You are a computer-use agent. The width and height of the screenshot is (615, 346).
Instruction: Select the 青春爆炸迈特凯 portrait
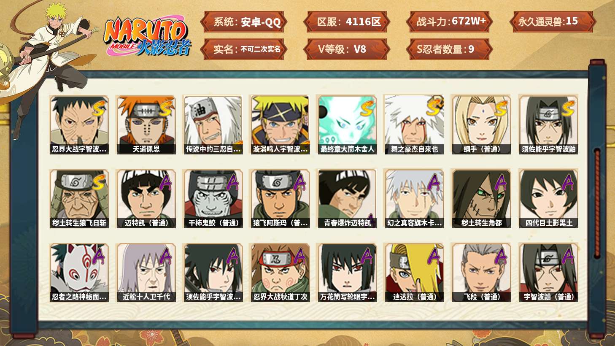(347, 199)
